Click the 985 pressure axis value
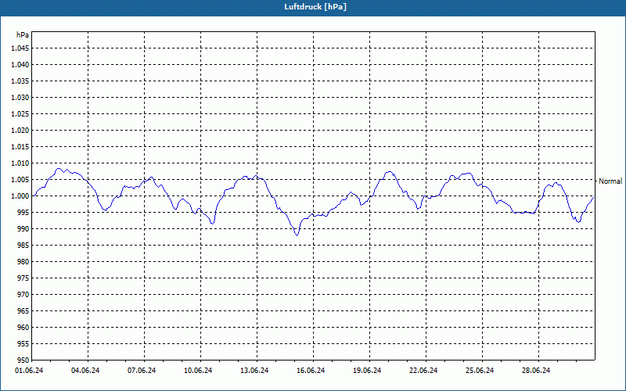The height and width of the screenshot is (391, 626). pyautogui.click(x=23, y=245)
